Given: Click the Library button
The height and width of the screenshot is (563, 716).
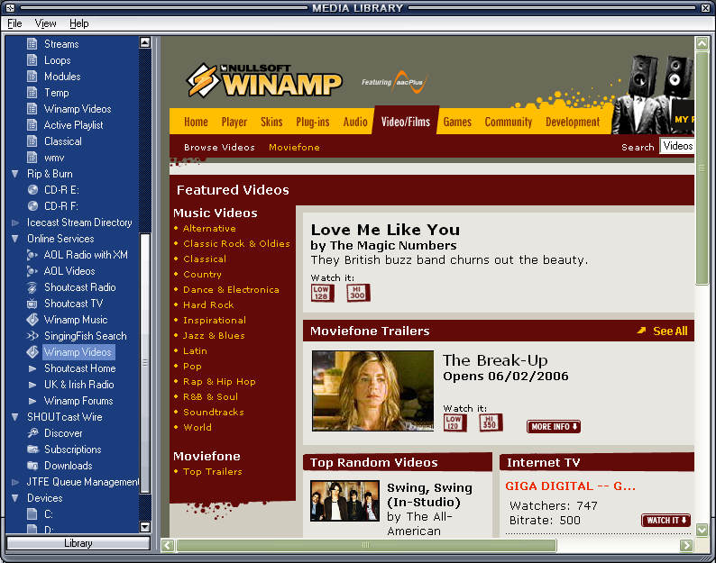Looking at the screenshot, I should [x=78, y=543].
